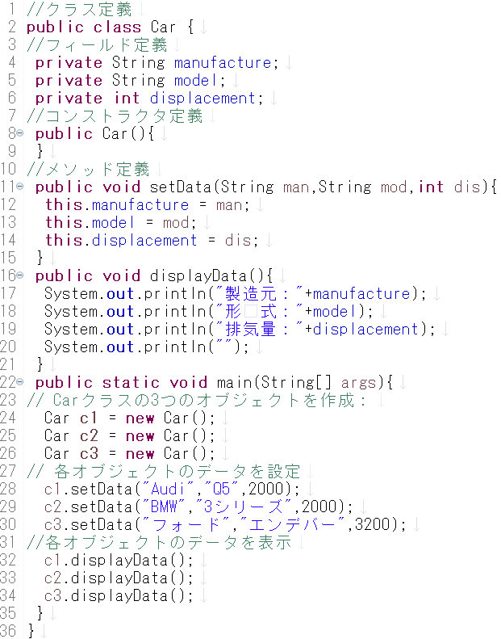Click this.displacement on line 14
The image size is (501, 639).
pos(121,241)
